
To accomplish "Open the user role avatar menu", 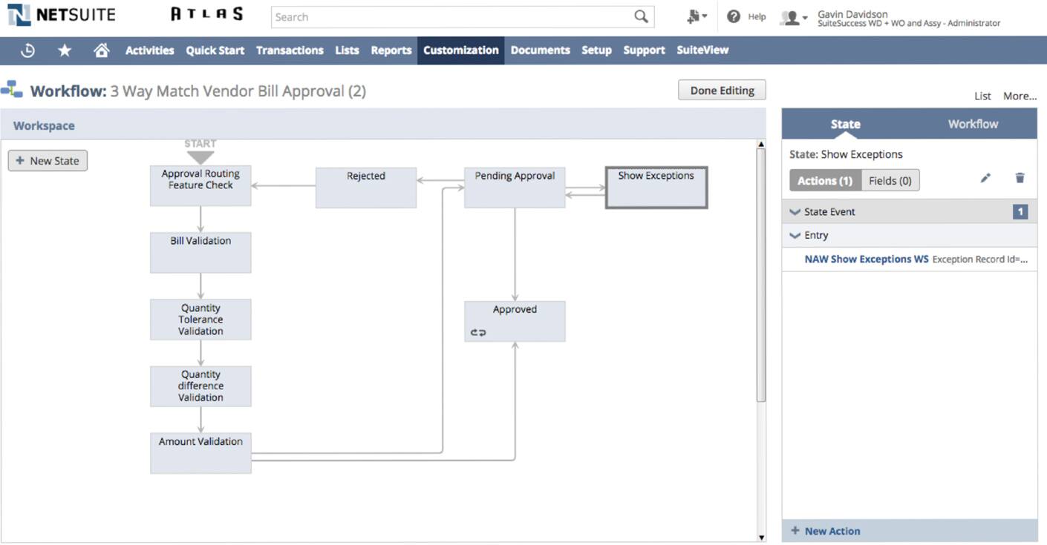I will (x=793, y=17).
